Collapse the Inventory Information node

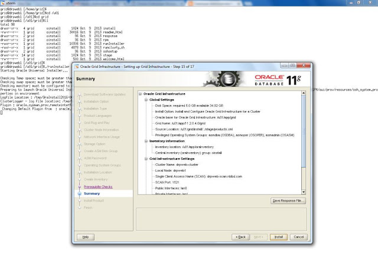point(146,141)
